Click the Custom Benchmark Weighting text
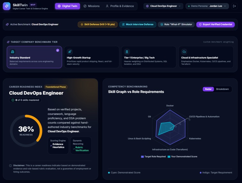Viewport: 242px width, 183px height. (x=218, y=42)
